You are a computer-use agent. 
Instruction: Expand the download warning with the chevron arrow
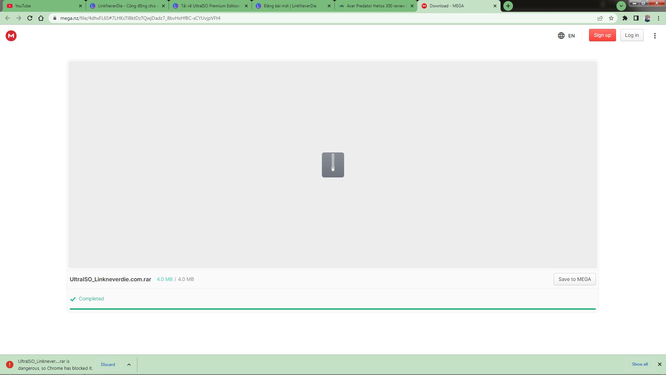click(129, 364)
